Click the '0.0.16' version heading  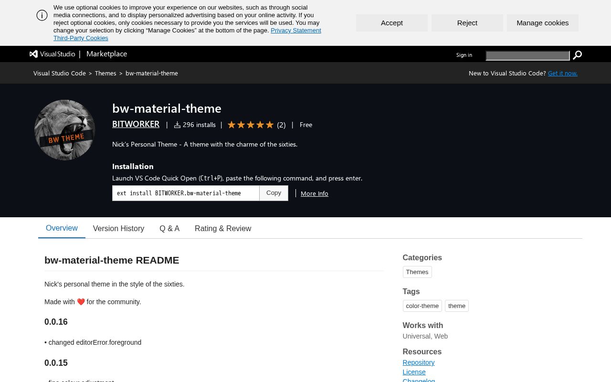56,322
